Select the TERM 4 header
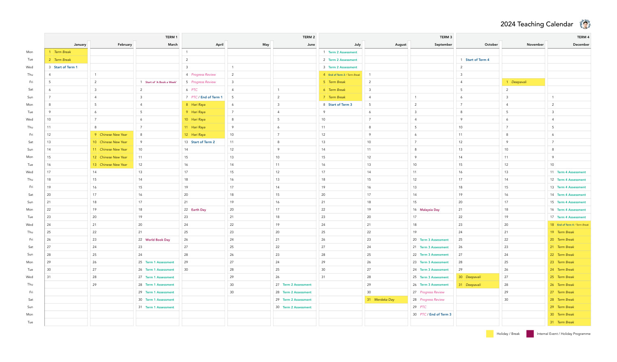Viewport: 617px width, 362px height. [x=583, y=37]
